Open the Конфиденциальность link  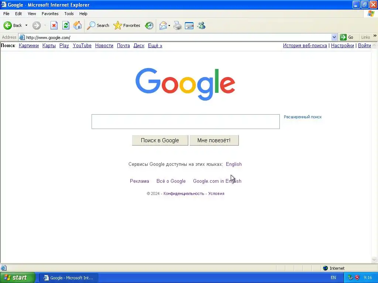(184, 193)
